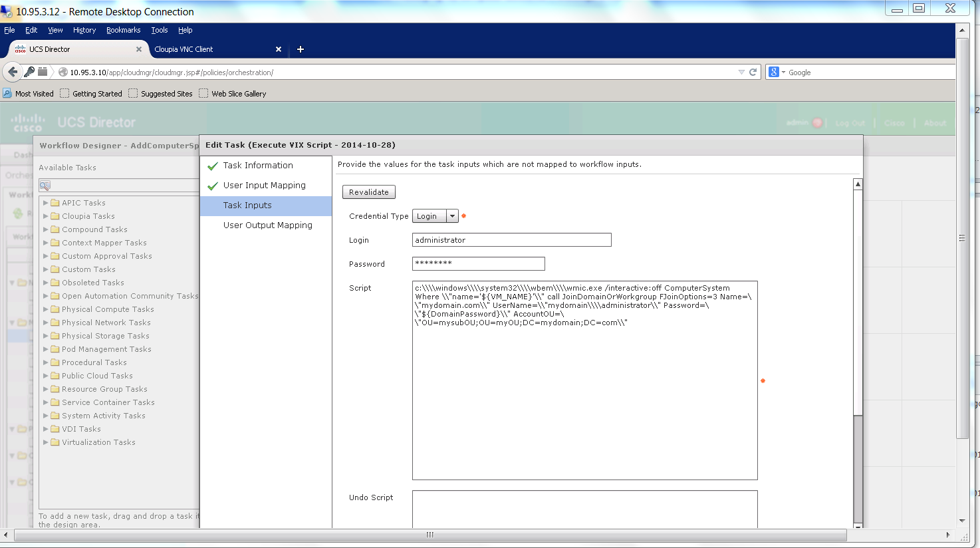Open the Edit menu

click(31, 30)
